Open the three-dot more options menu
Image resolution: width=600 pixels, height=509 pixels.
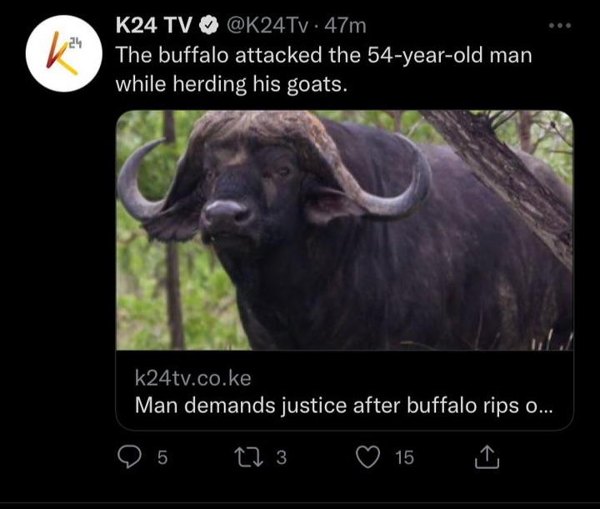pyautogui.click(x=560, y=26)
